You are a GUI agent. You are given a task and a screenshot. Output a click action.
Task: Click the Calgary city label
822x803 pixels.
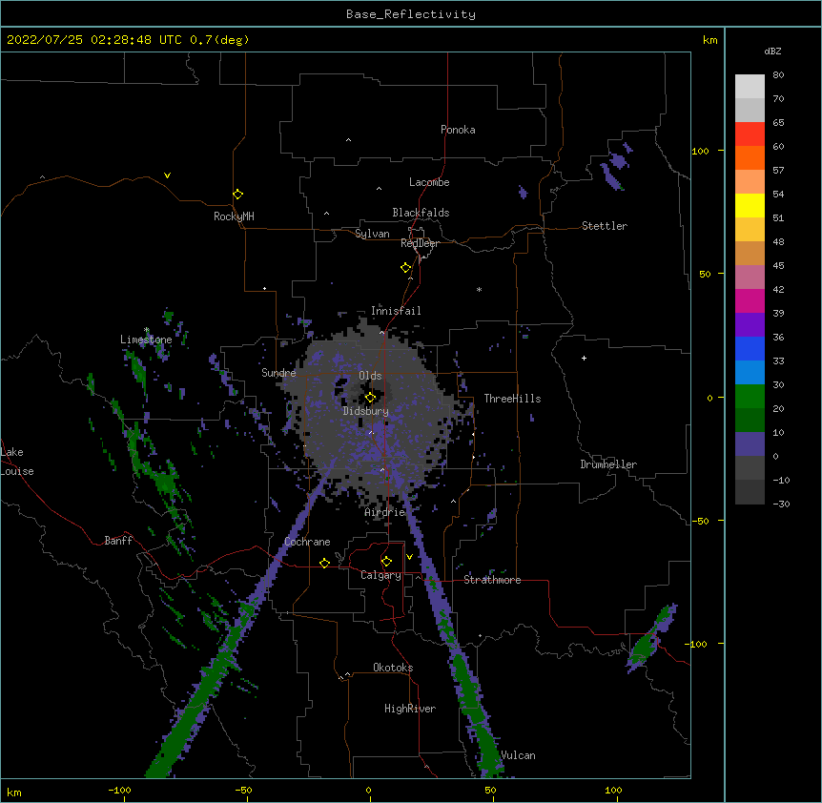point(380,575)
